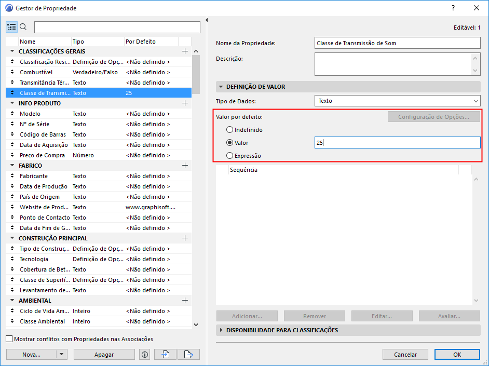This screenshot has height=366, width=489.
Task: Select the Data de Produção property
Action: 99,186
